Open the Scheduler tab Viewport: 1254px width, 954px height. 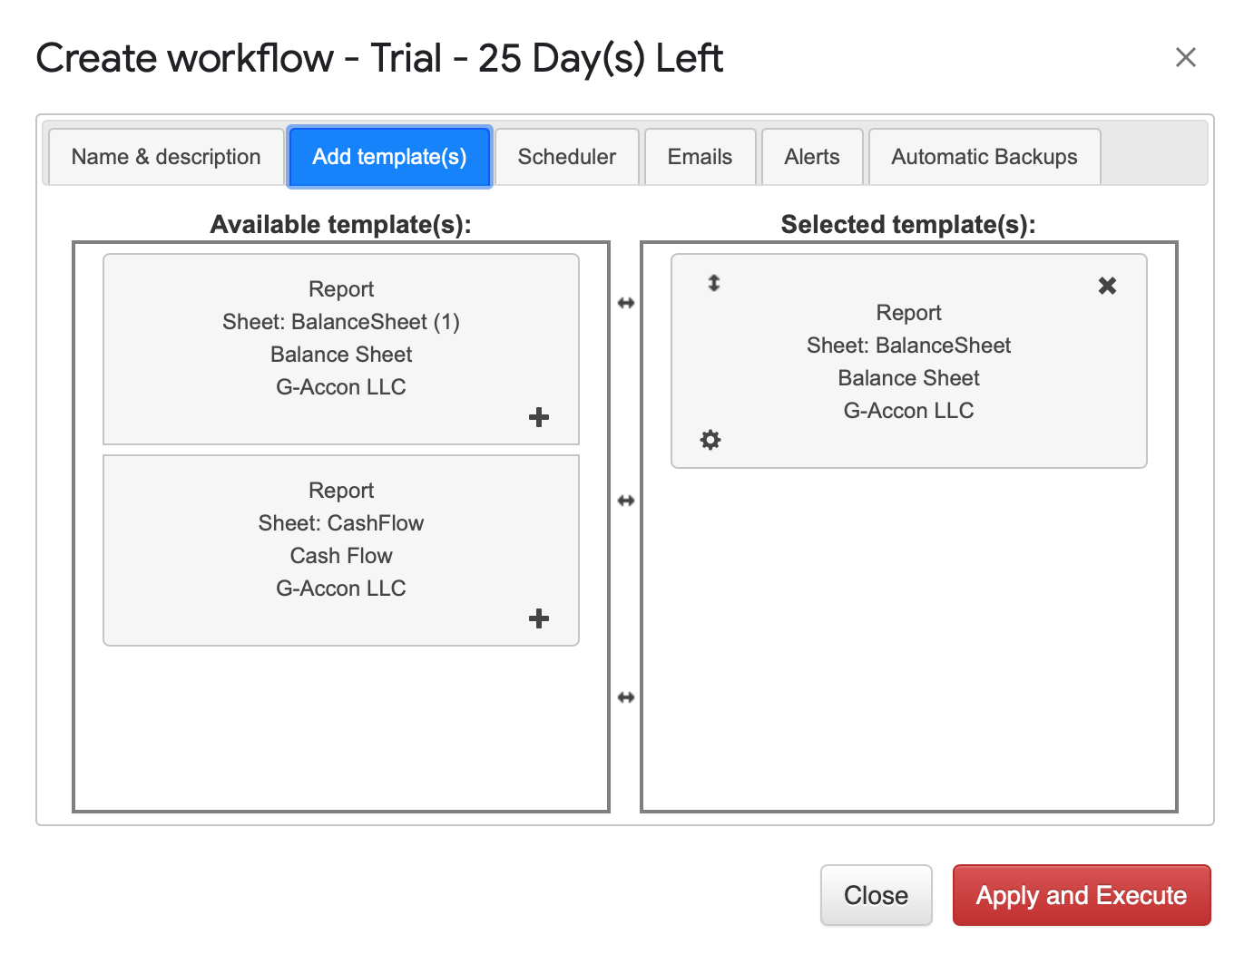[x=566, y=157]
